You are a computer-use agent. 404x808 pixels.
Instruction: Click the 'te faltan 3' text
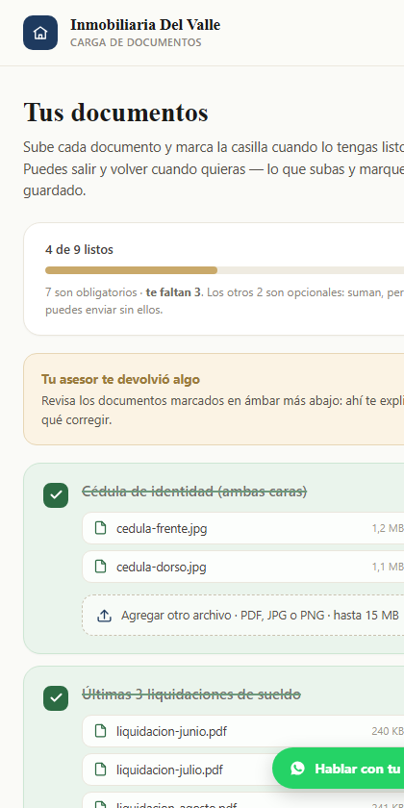[173, 292]
